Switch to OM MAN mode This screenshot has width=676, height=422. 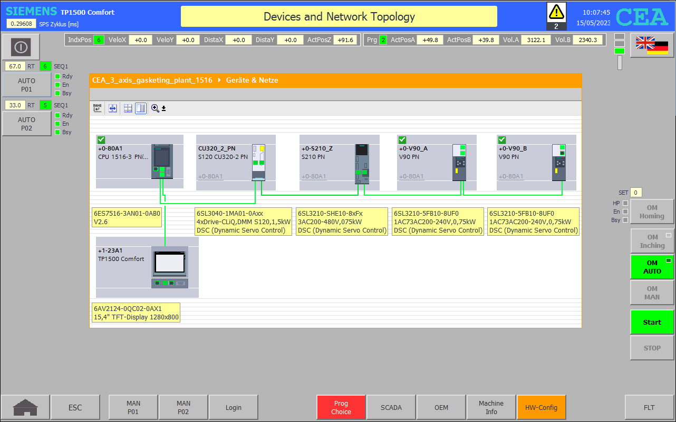(652, 293)
